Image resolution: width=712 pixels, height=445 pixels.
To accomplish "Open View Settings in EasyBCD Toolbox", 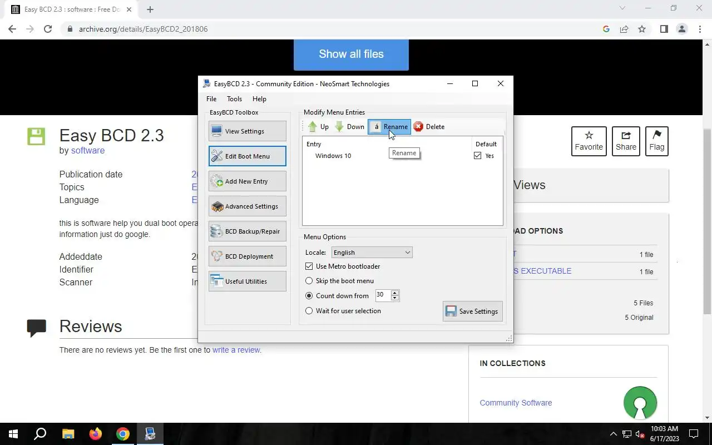I will point(248,131).
